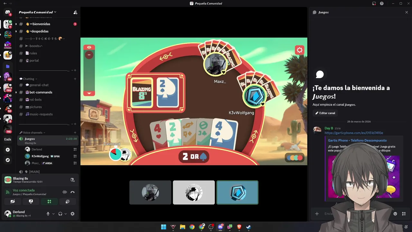Image resolution: width=412 pixels, height=232 pixels.
Task: Add a server with plus icon
Action: 8,150
